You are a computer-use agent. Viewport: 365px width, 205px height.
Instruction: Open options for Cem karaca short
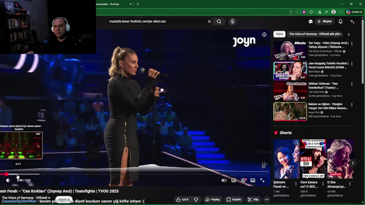323,184
